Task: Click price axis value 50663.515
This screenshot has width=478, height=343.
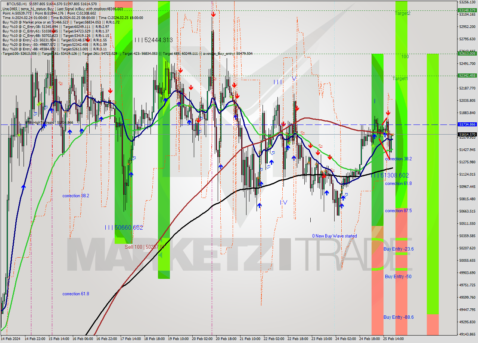Action: click(x=467, y=211)
